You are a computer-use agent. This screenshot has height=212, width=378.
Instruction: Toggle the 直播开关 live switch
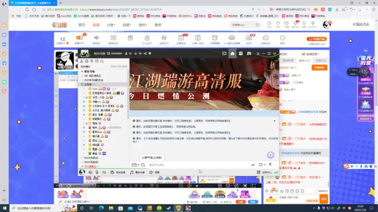[x=79, y=38]
